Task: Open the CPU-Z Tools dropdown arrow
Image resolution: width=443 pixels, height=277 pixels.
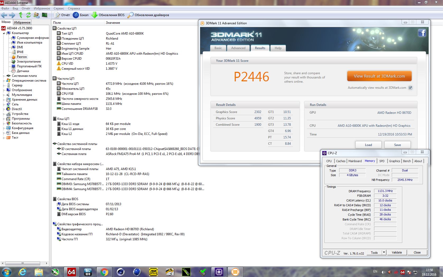Action: pyautogui.click(x=384, y=252)
